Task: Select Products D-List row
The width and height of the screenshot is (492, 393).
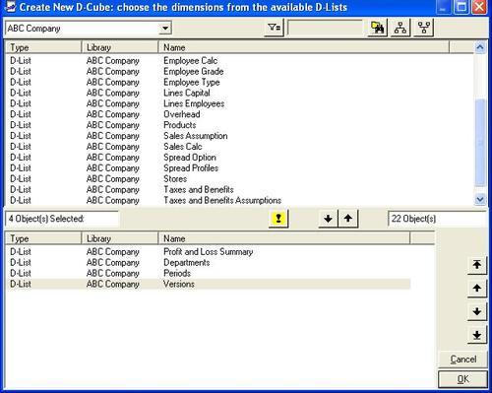Action: (x=239, y=125)
